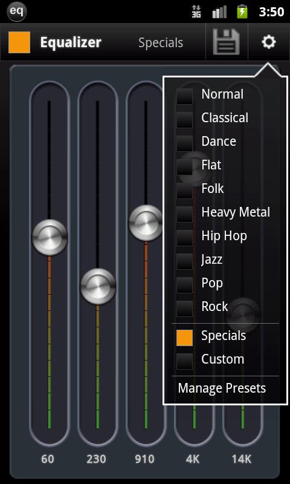This screenshot has height=484, width=290.
Task: Check the battery icon in status bar
Action: 242,11
